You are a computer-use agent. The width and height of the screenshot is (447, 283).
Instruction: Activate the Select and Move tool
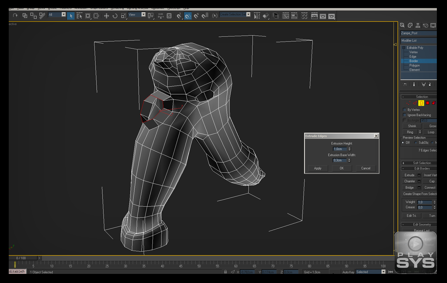pyautogui.click(x=106, y=15)
